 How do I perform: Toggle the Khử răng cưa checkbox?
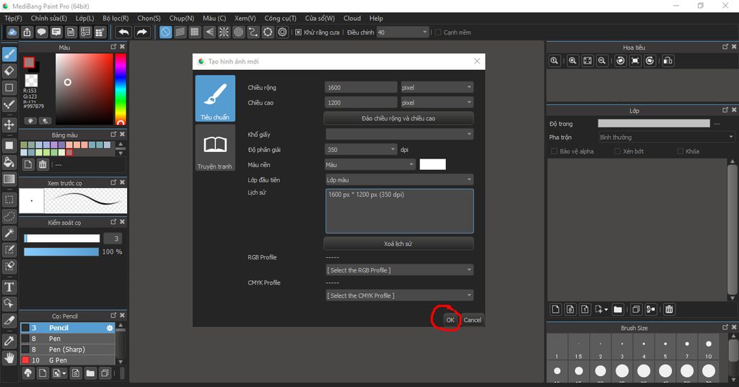pos(298,32)
